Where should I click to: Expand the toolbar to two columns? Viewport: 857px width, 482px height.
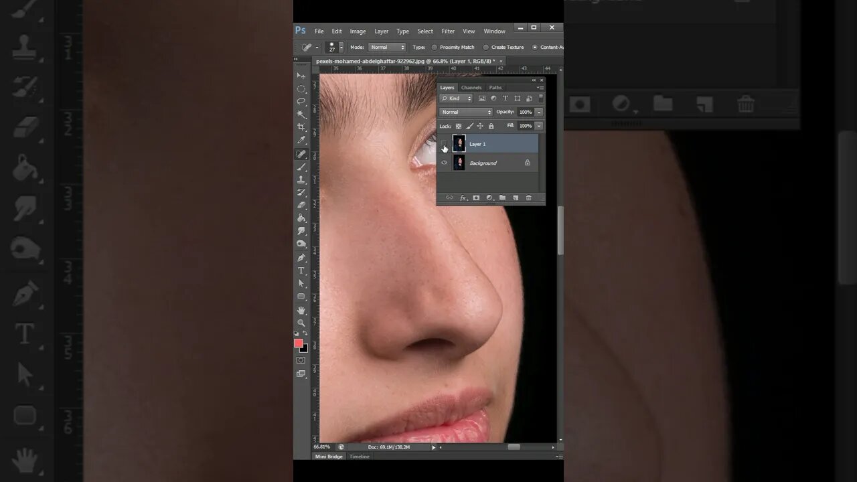coord(296,59)
